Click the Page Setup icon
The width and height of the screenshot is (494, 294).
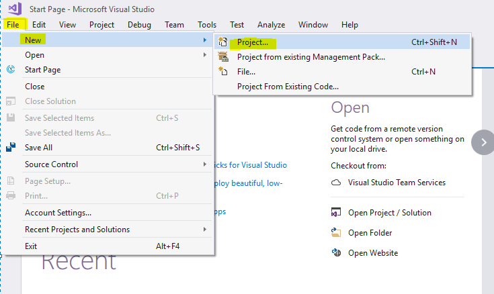(11, 181)
